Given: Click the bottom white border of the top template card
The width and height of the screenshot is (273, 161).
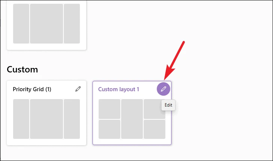Looking at the screenshot, I should pos(46,47).
